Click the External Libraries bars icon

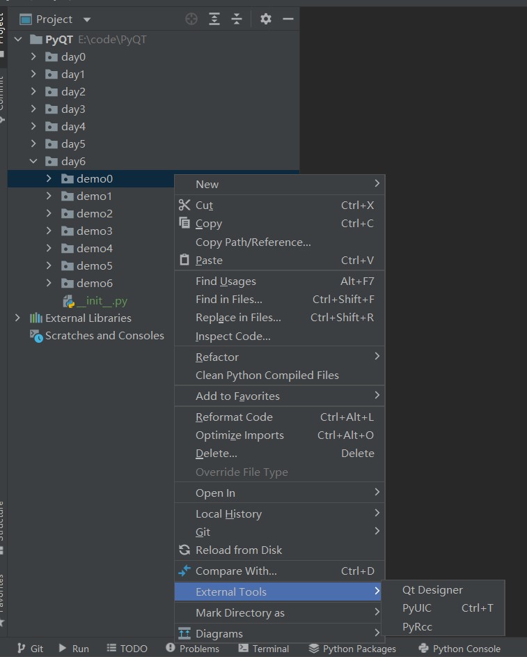click(x=36, y=318)
